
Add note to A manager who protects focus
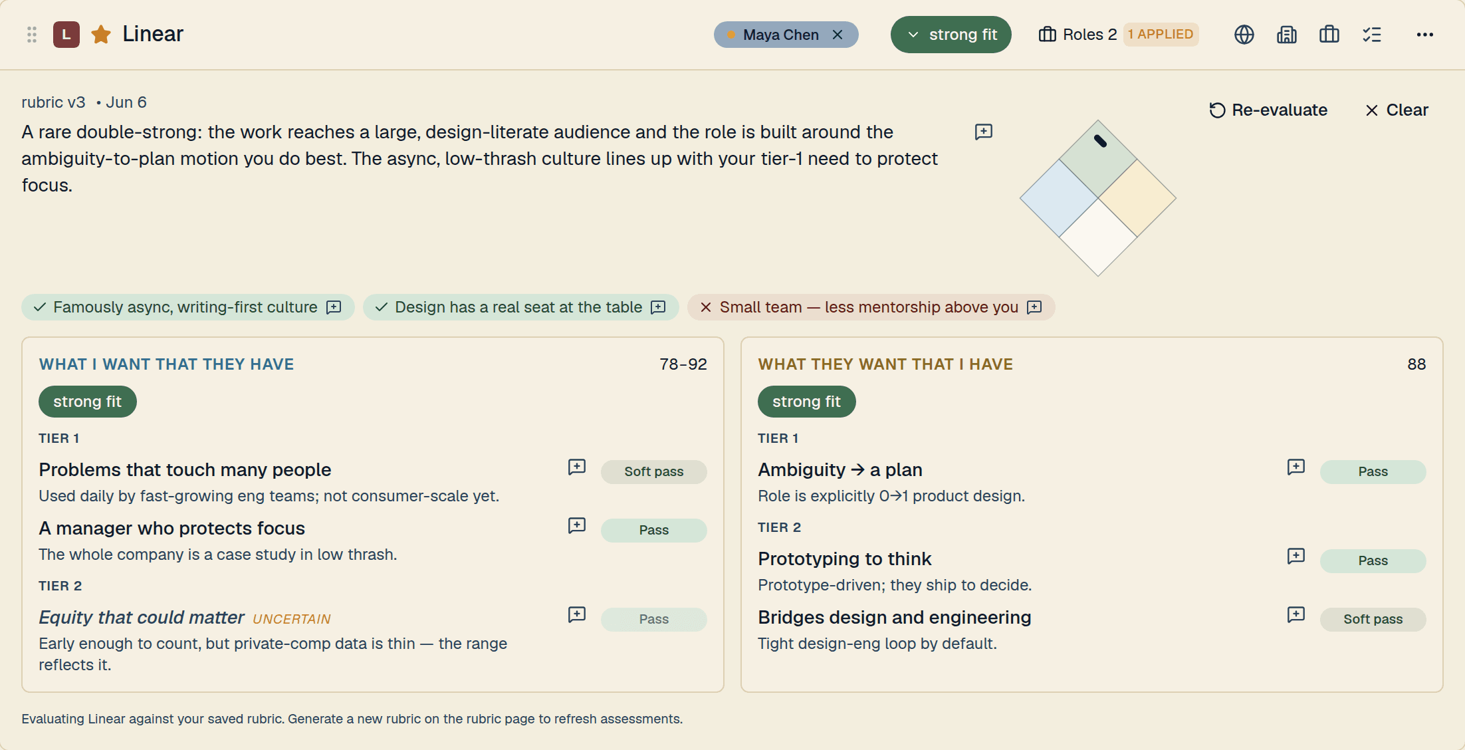577,525
